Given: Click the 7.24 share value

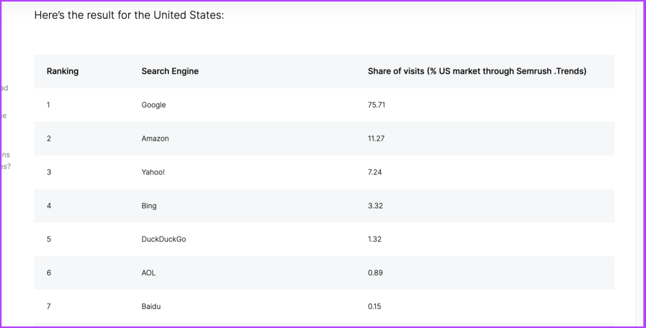Looking at the screenshot, I should [x=375, y=172].
